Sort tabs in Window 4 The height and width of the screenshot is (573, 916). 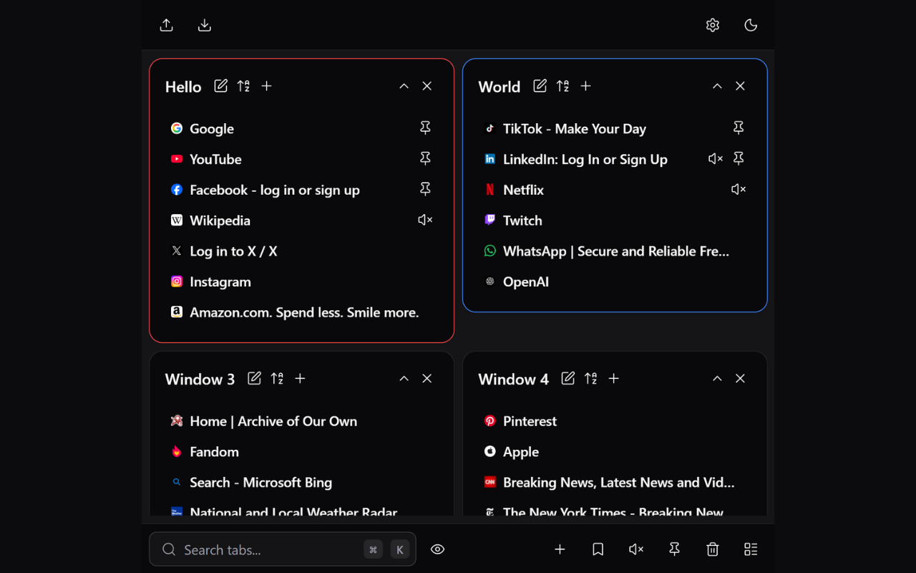tap(590, 378)
